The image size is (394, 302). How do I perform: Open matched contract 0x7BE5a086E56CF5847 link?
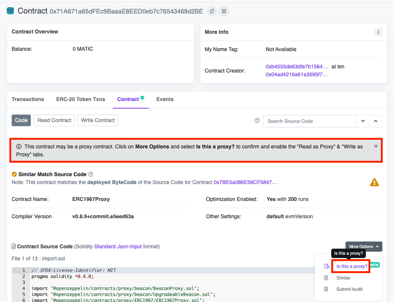(x=245, y=182)
